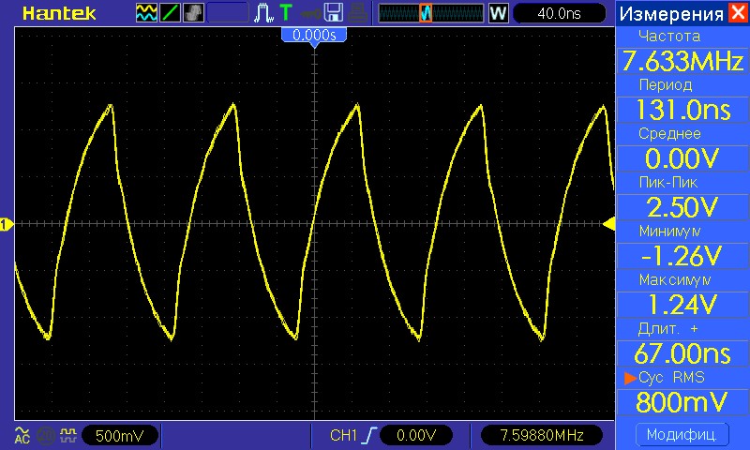Toggle the probe square wave icon

[68, 435]
